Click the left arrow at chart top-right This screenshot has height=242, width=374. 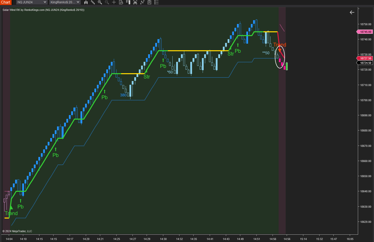[352, 12]
